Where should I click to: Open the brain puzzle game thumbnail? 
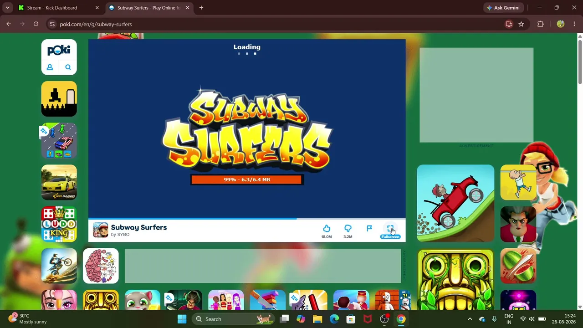(x=101, y=266)
